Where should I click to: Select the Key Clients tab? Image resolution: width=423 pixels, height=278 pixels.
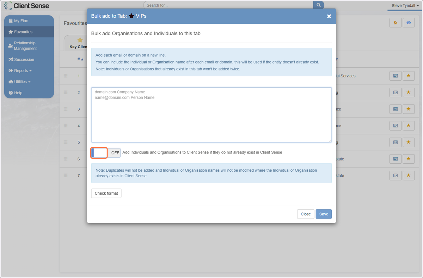[76, 43]
